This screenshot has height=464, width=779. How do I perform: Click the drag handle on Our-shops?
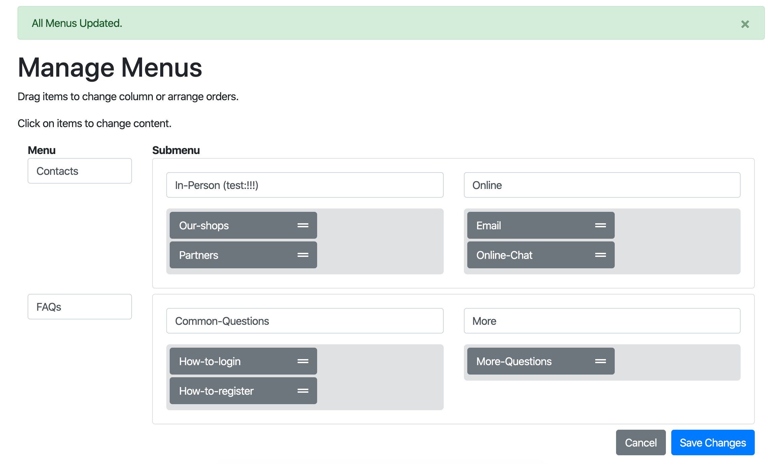[303, 225]
